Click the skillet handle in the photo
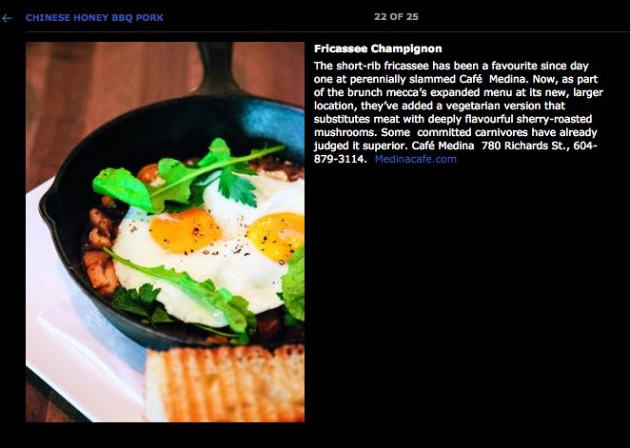 pyautogui.click(x=217, y=67)
